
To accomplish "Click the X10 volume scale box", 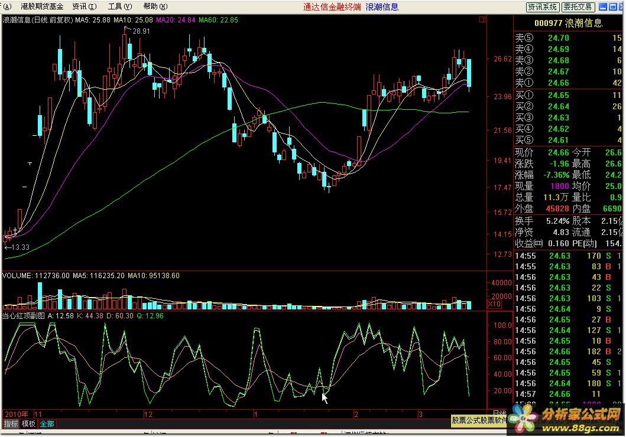I will [x=495, y=304].
